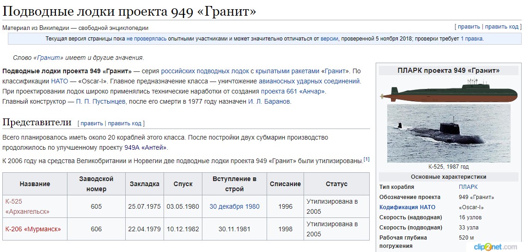524x252 pixels.
Task: Open the 'Кодификация НАТО' link in the infobox
Action: tap(408, 207)
